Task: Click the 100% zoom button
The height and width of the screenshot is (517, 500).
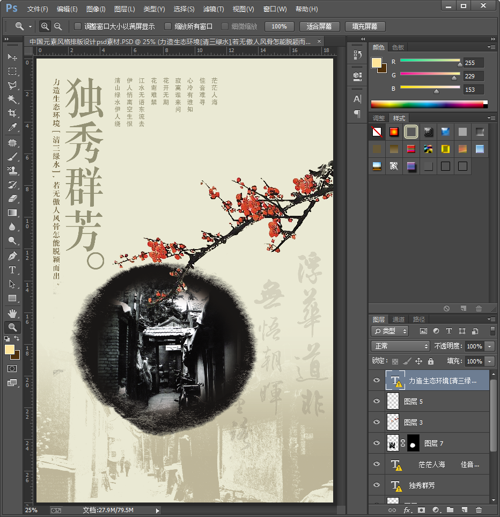Action: [x=279, y=26]
